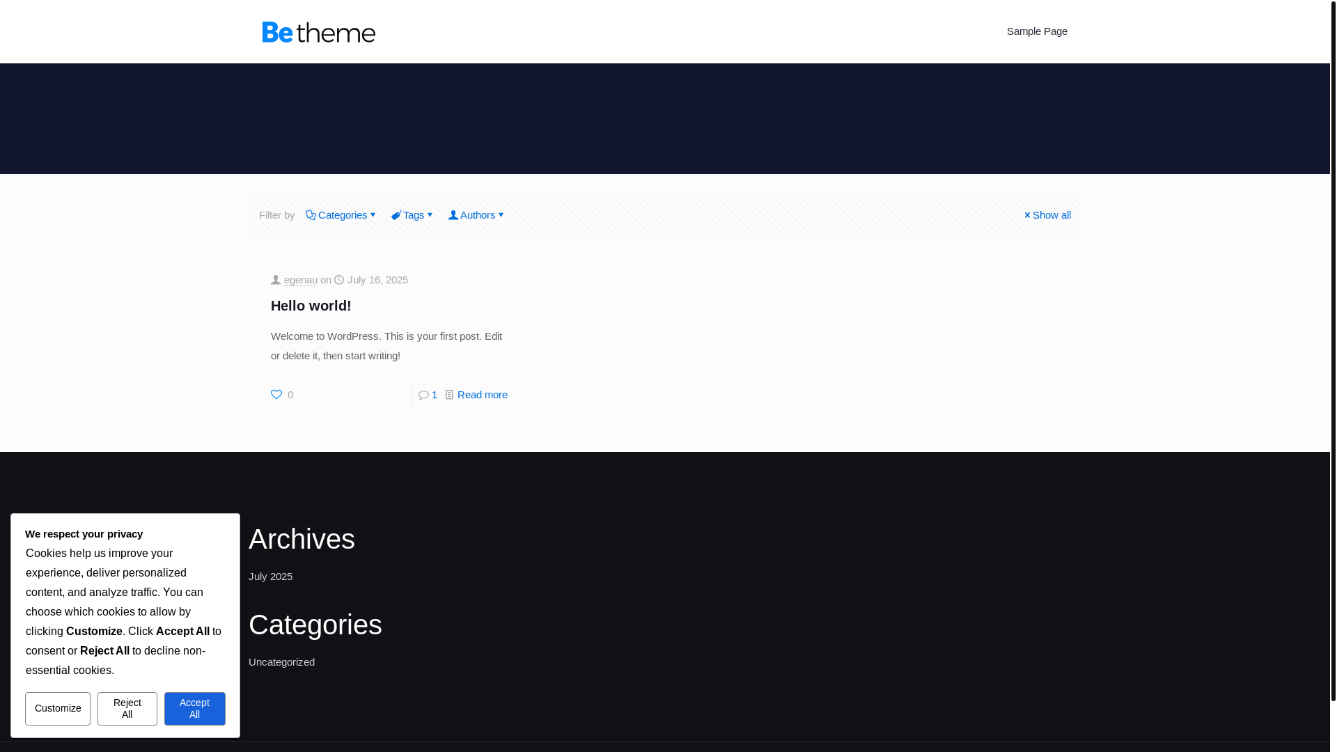1337x752 pixels.
Task: Click the like count 0
Action: tap(290, 395)
